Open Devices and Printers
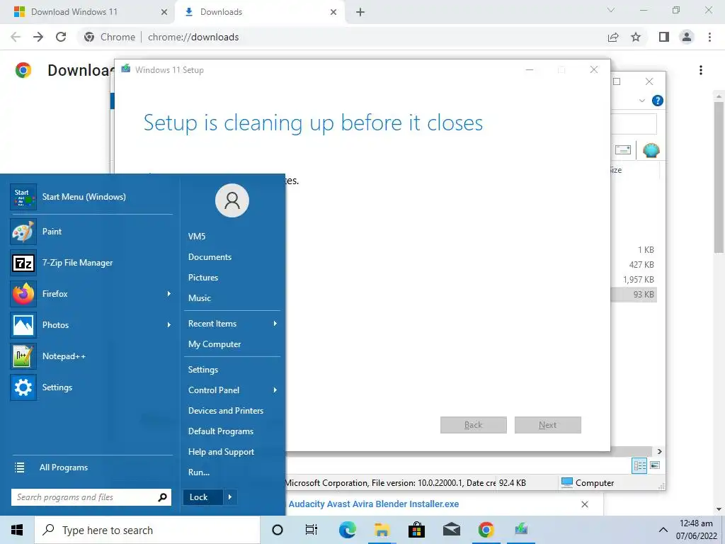The image size is (725, 544). click(x=226, y=411)
